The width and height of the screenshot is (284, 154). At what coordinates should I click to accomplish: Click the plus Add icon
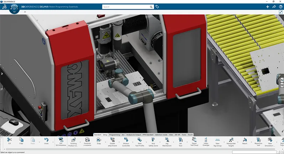(x=268, y=7)
